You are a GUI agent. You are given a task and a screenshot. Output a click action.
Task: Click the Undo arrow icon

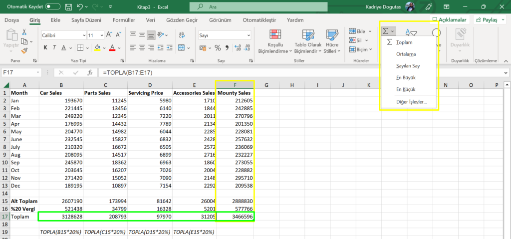pos(80,6)
